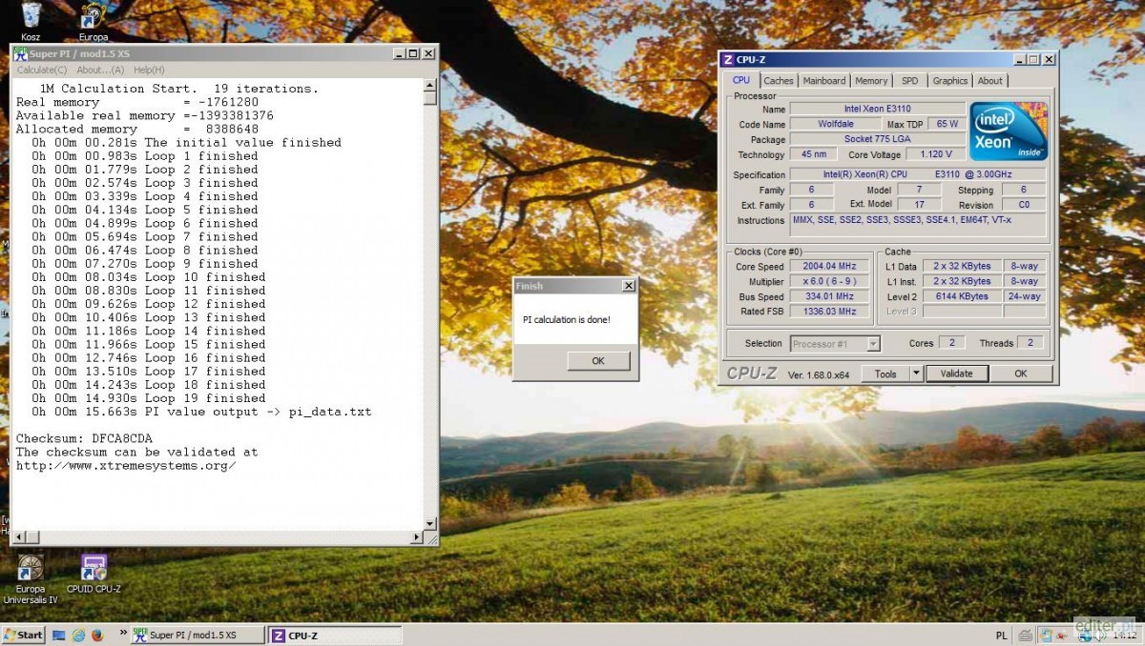The width and height of the screenshot is (1145, 646).
Task: Open Internet Explorer from quick launch
Action: pyautogui.click(x=78, y=635)
